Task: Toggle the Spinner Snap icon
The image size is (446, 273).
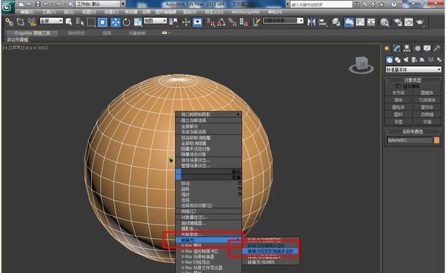Action: coord(244,22)
